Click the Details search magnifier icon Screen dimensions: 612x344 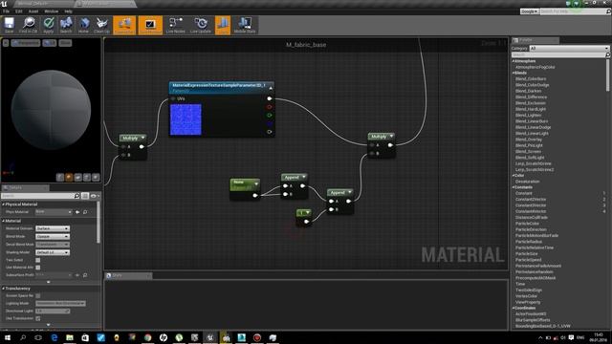click(x=76, y=196)
